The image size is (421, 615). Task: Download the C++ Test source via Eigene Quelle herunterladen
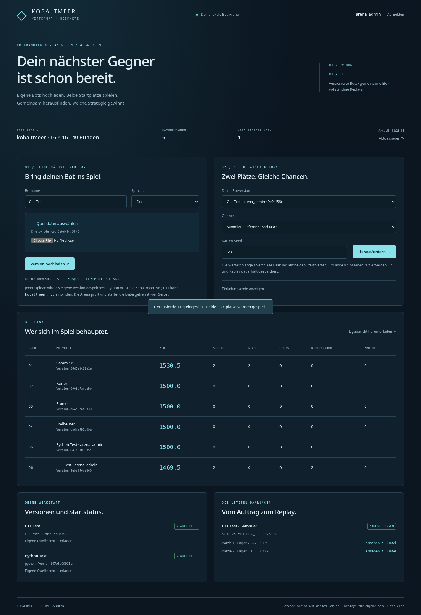coord(49,541)
